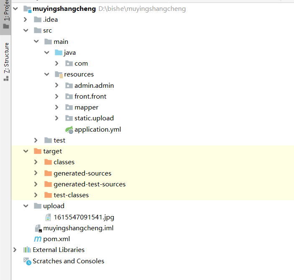The height and width of the screenshot is (280, 294).
Task: Expand the static.upload folder chevron
Action: pyautogui.click(x=57, y=118)
